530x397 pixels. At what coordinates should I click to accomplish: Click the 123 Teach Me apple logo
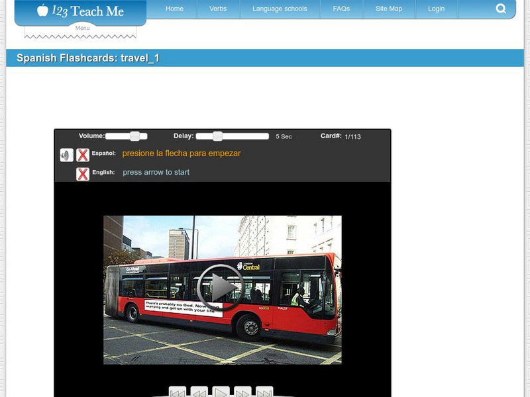pyautogui.click(x=42, y=10)
